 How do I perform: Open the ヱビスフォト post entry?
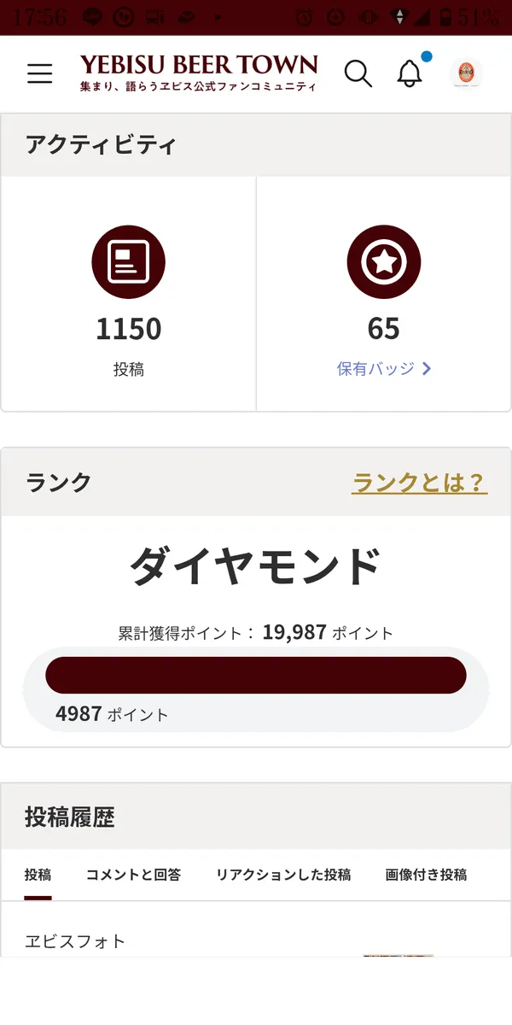tap(75, 941)
